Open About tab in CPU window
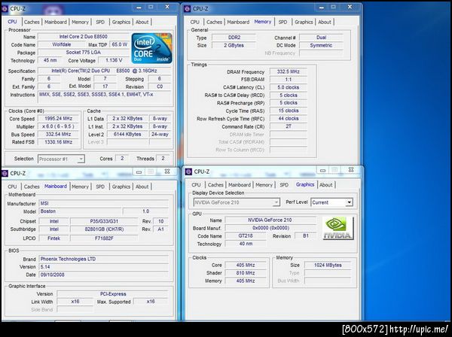 [142, 22]
